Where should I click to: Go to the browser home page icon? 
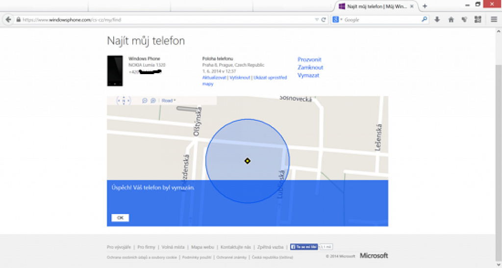pos(451,20)
